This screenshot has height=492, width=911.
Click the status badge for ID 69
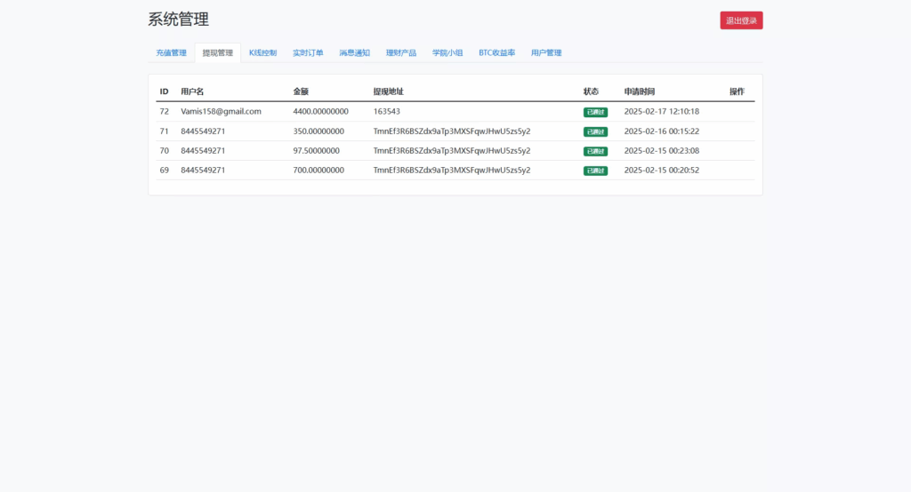(x=595, y=171)
